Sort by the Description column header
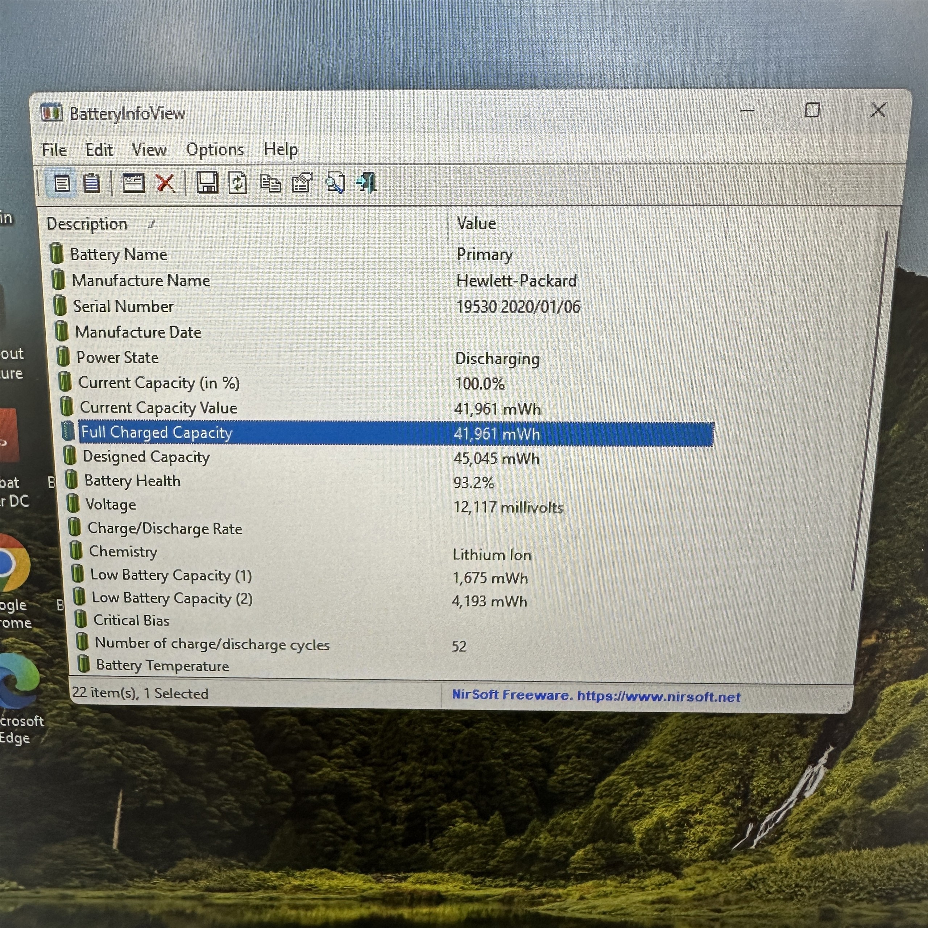 click(x=87, y=224)
